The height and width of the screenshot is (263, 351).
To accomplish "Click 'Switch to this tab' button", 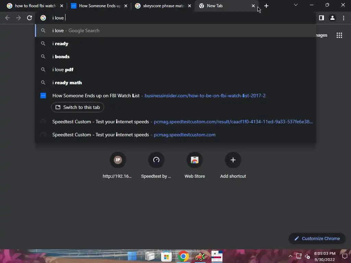I will (x=77, y=107).
